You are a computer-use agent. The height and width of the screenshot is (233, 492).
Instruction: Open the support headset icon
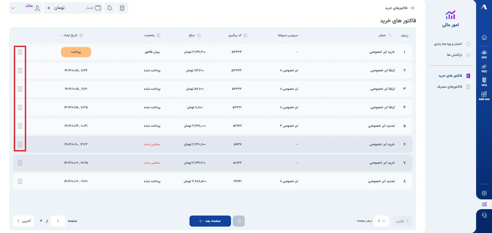coord(484,215)
